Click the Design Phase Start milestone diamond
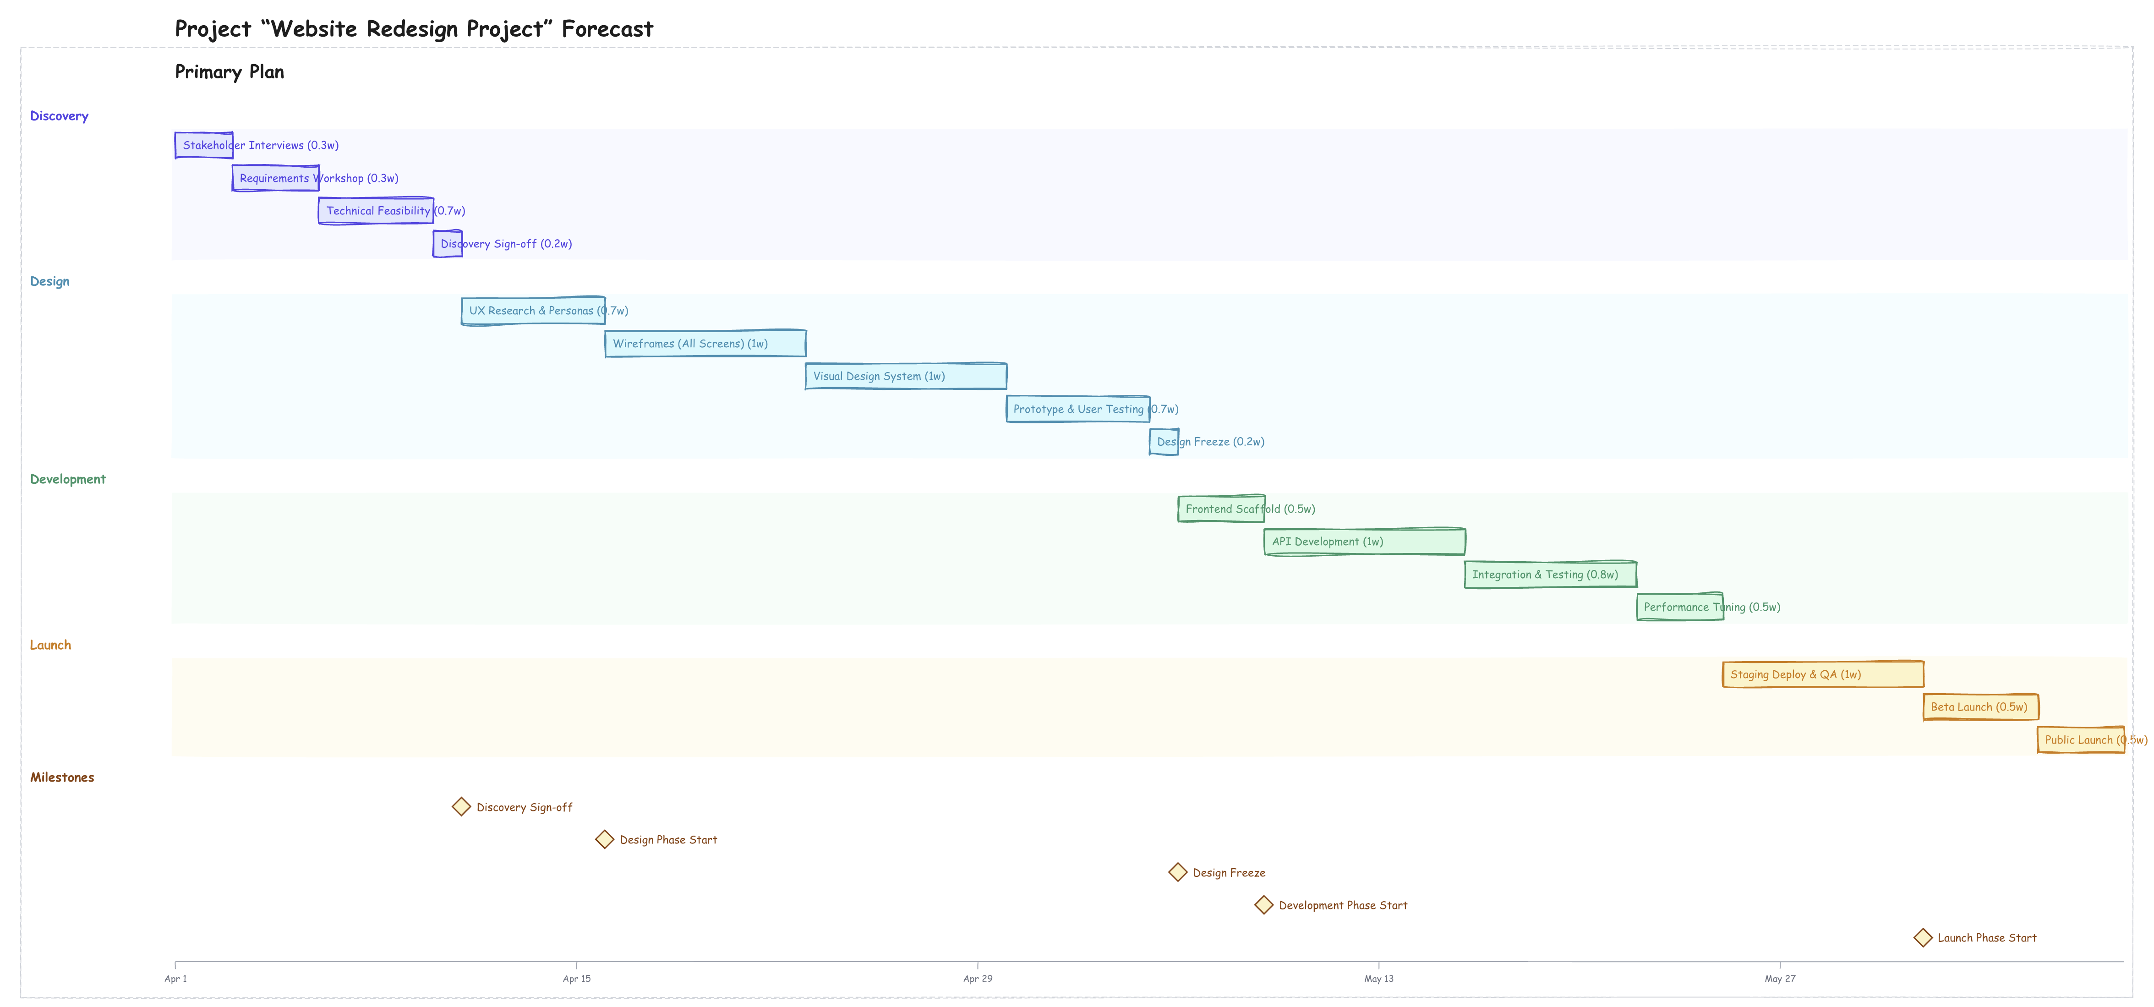This screenshot has height=1007, width=2154. tap(605, 839)
